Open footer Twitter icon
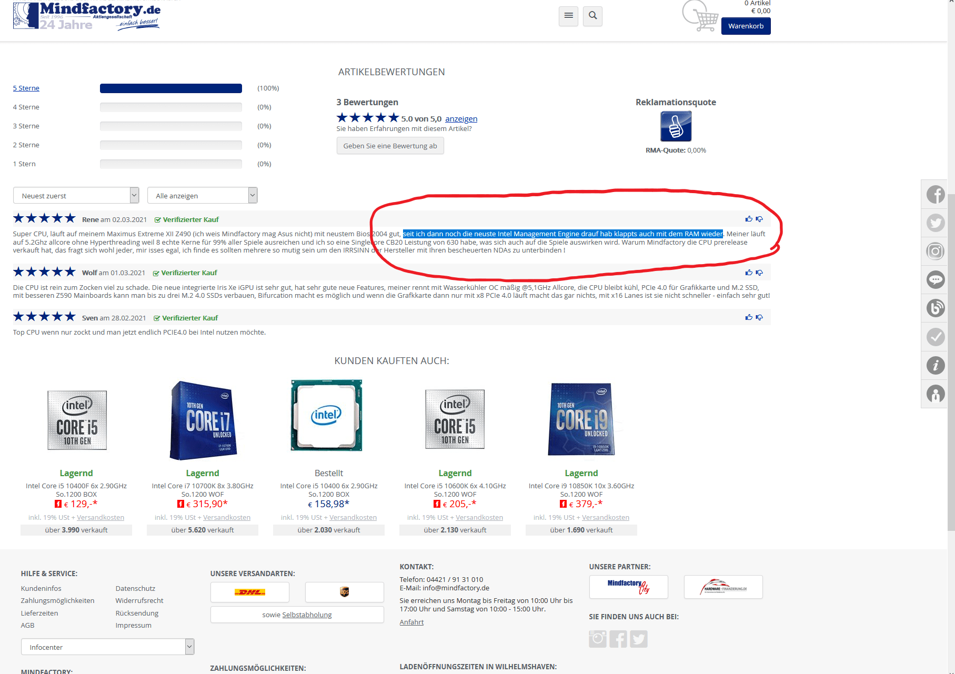 point(639,639)
